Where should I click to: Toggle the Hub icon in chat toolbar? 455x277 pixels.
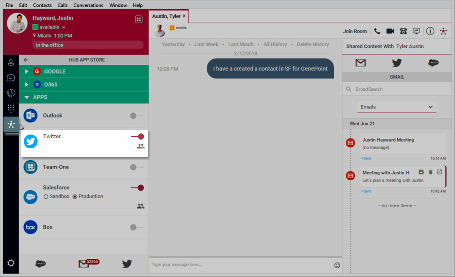pos(443,31)
